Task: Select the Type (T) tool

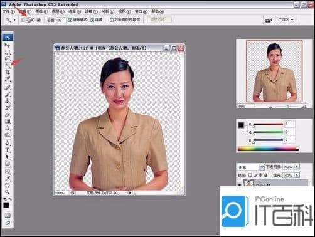Action: 8,150
